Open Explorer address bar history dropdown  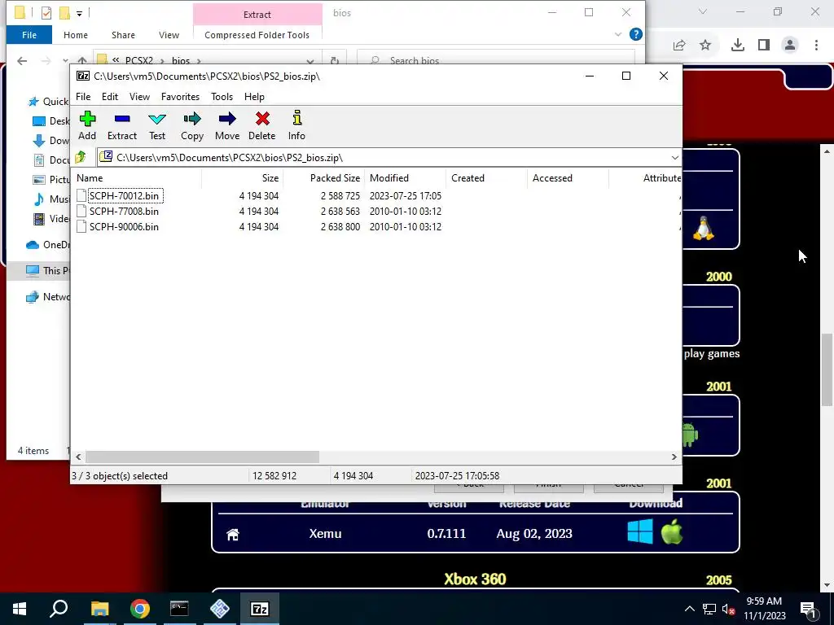pyautogui.click(x=310, y=60)
